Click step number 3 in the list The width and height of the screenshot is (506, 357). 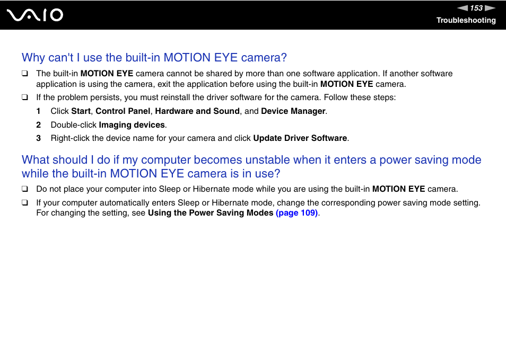pos(38,138)
